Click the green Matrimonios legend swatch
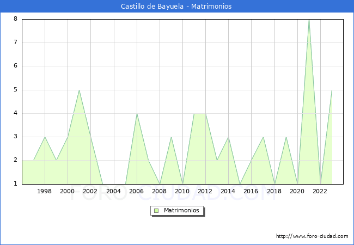354x245 pixels. 156,211
